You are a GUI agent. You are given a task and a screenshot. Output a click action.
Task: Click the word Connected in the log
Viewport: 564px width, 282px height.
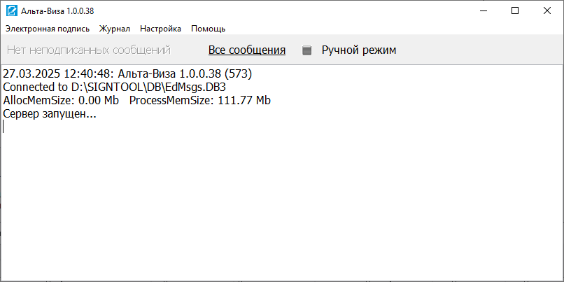click(x=29, y=87)
